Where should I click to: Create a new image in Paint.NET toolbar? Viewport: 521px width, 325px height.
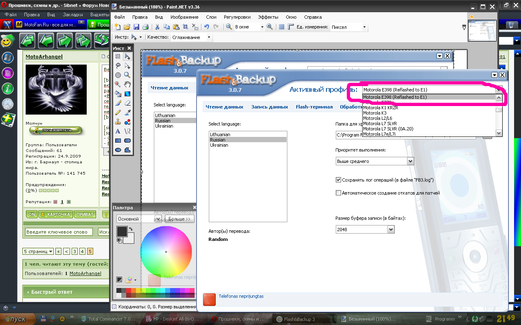pyautogui.click(x=117, y=27)
